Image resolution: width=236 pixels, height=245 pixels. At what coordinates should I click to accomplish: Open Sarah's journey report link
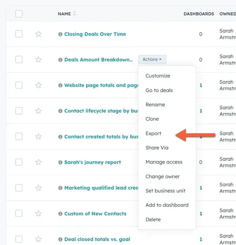tap(93, 162)
